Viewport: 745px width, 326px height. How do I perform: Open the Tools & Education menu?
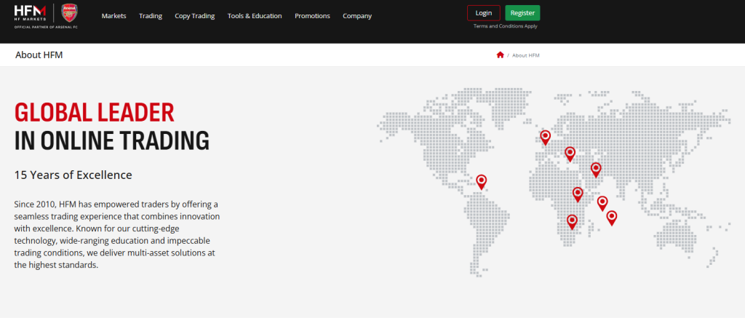point(255,16)
